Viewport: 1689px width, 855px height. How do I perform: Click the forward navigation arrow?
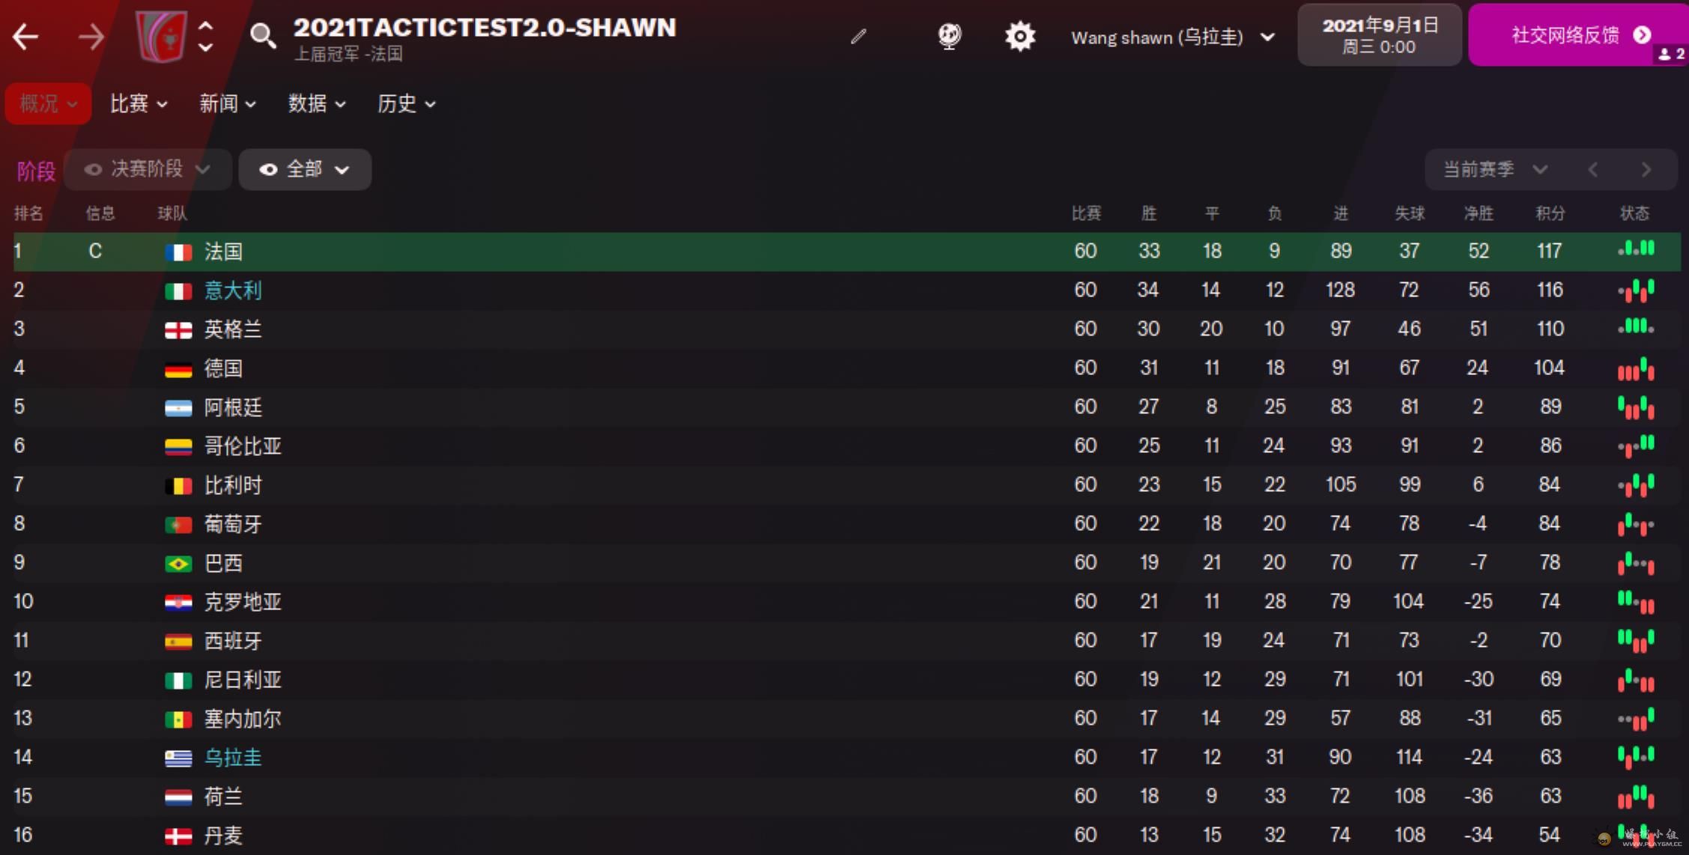91,36
